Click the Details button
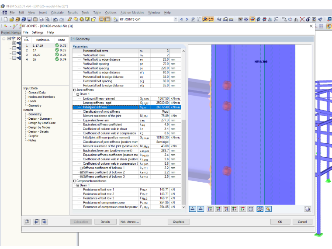 click(105, 221)
